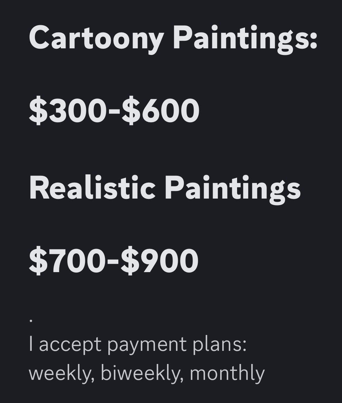Click the lone period above payment text
The image size is (342, 403).
click(x=31, y=321)
